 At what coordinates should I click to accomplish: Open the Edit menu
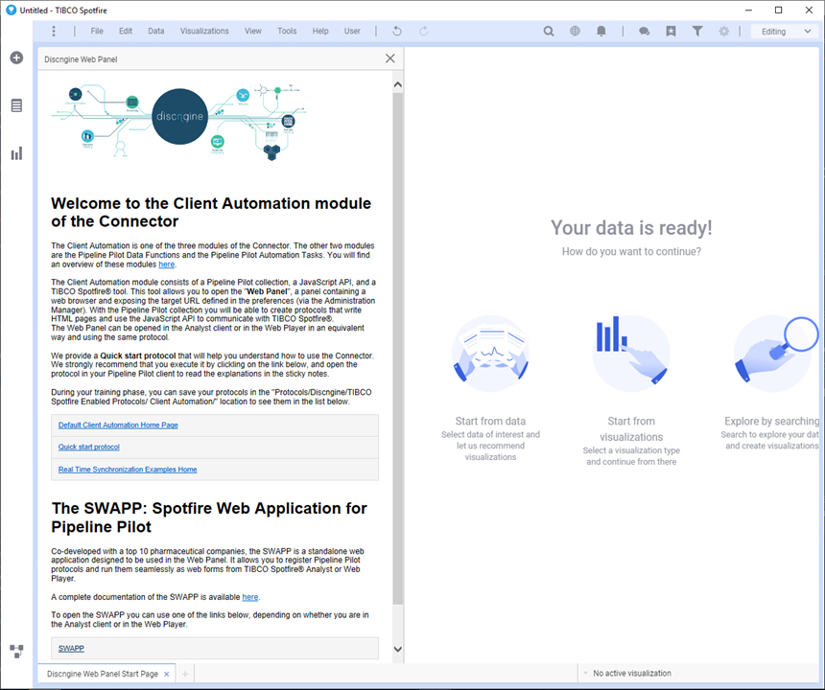126,31
